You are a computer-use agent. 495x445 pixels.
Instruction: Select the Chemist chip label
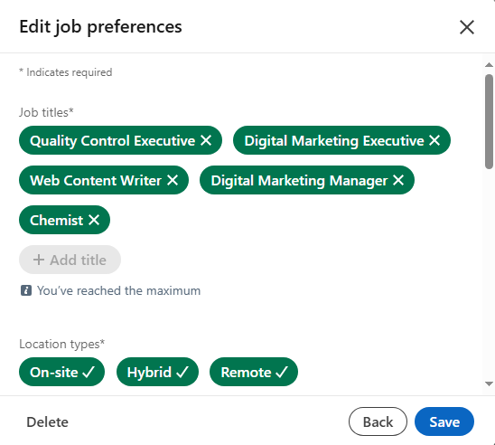pyautogui.click(x=56, y=221)
